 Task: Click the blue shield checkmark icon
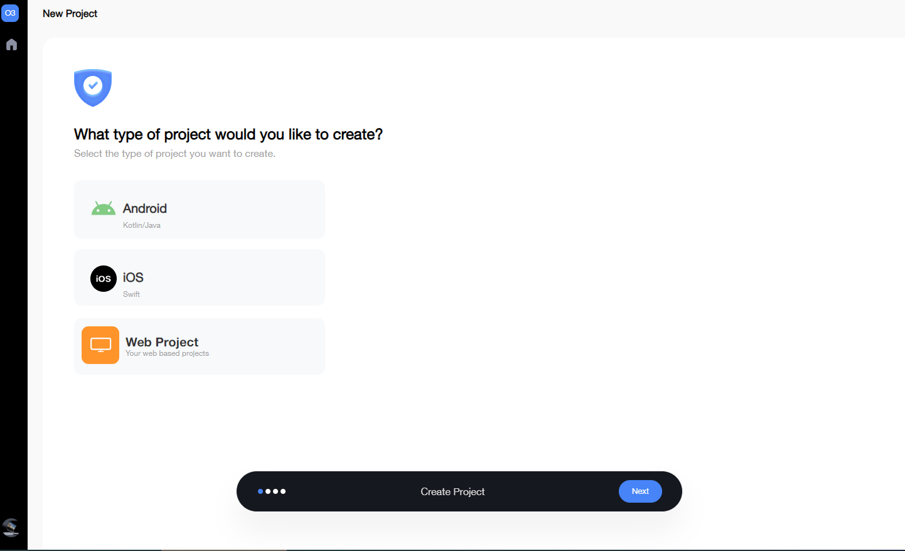93,87
